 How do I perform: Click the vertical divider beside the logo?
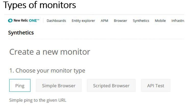click(43, 20)
